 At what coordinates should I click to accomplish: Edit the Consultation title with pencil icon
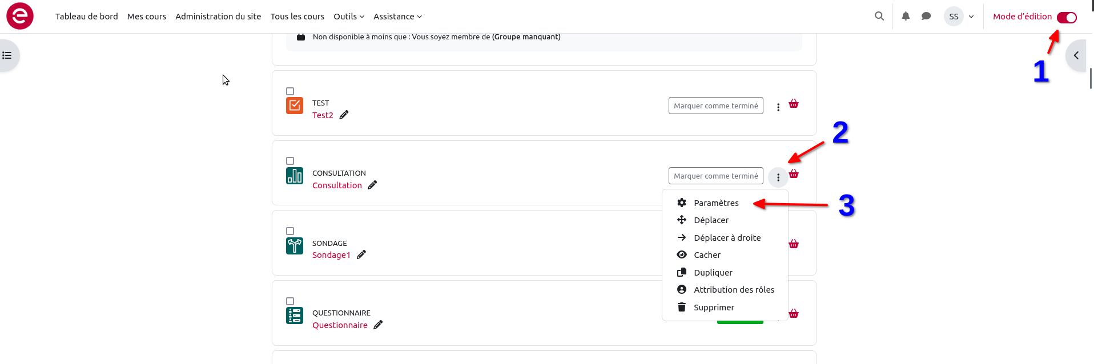[372, 185]
